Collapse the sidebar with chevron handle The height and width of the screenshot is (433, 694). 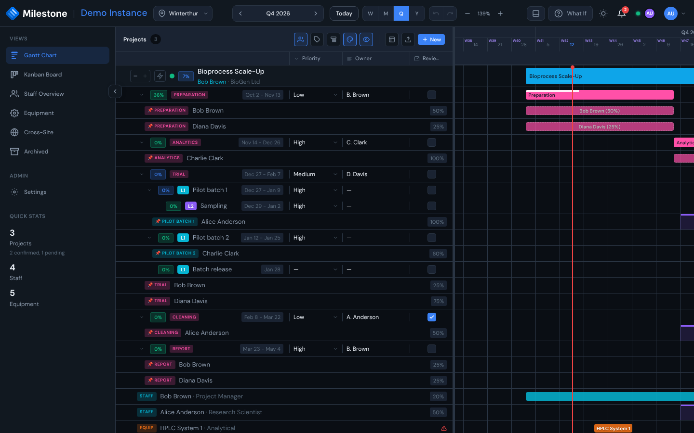pyautogui.click(x=115, y=91)
